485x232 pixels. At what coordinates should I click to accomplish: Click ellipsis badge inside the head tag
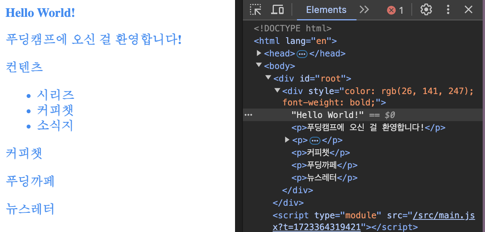coord(302,54)
